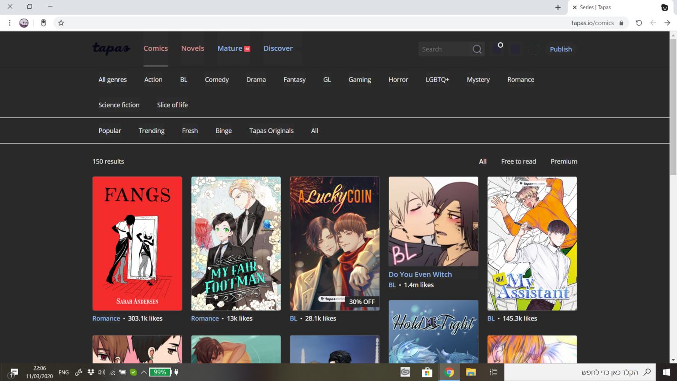The image size is (677, 381).
Task: Open Do You Even Witch title link
Action: [420, 274]
